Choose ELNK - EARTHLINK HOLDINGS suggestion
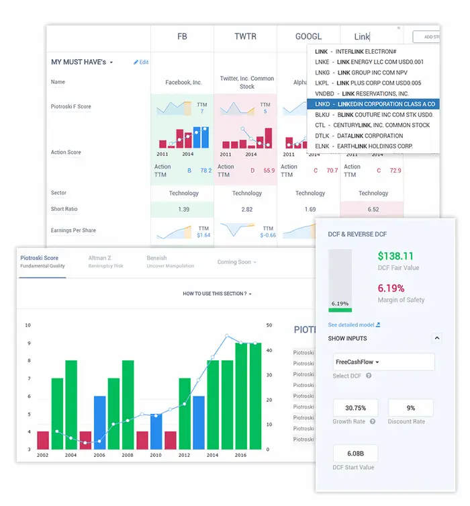The image size is (470, 506). [x=373, y=146]
